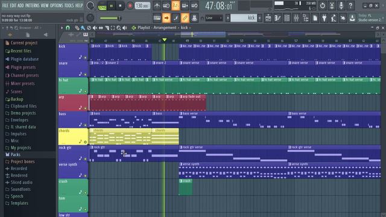Open the OPTIONS menu
Screen dimensions: 386x217
click(57, 5)
